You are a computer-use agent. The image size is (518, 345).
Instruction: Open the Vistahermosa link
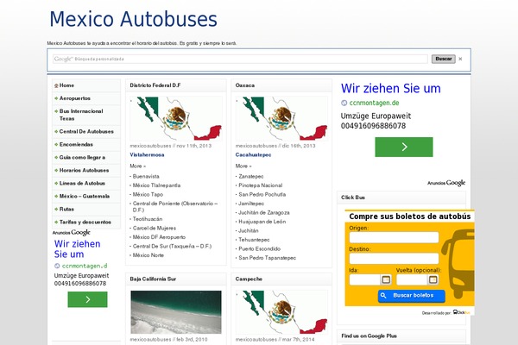147,154
